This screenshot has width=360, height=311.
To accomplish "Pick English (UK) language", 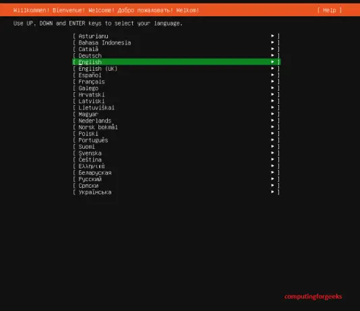I will pos(177,69).
